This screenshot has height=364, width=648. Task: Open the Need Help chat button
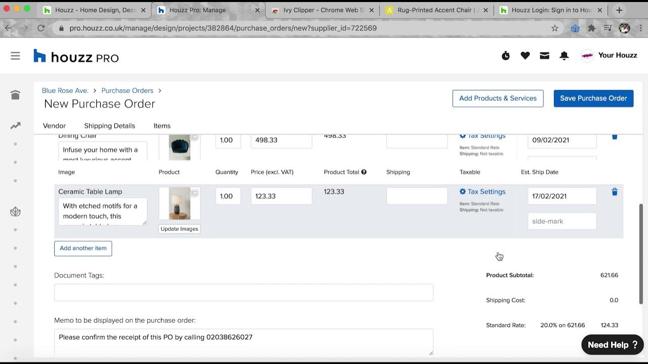tap(613, 345)
